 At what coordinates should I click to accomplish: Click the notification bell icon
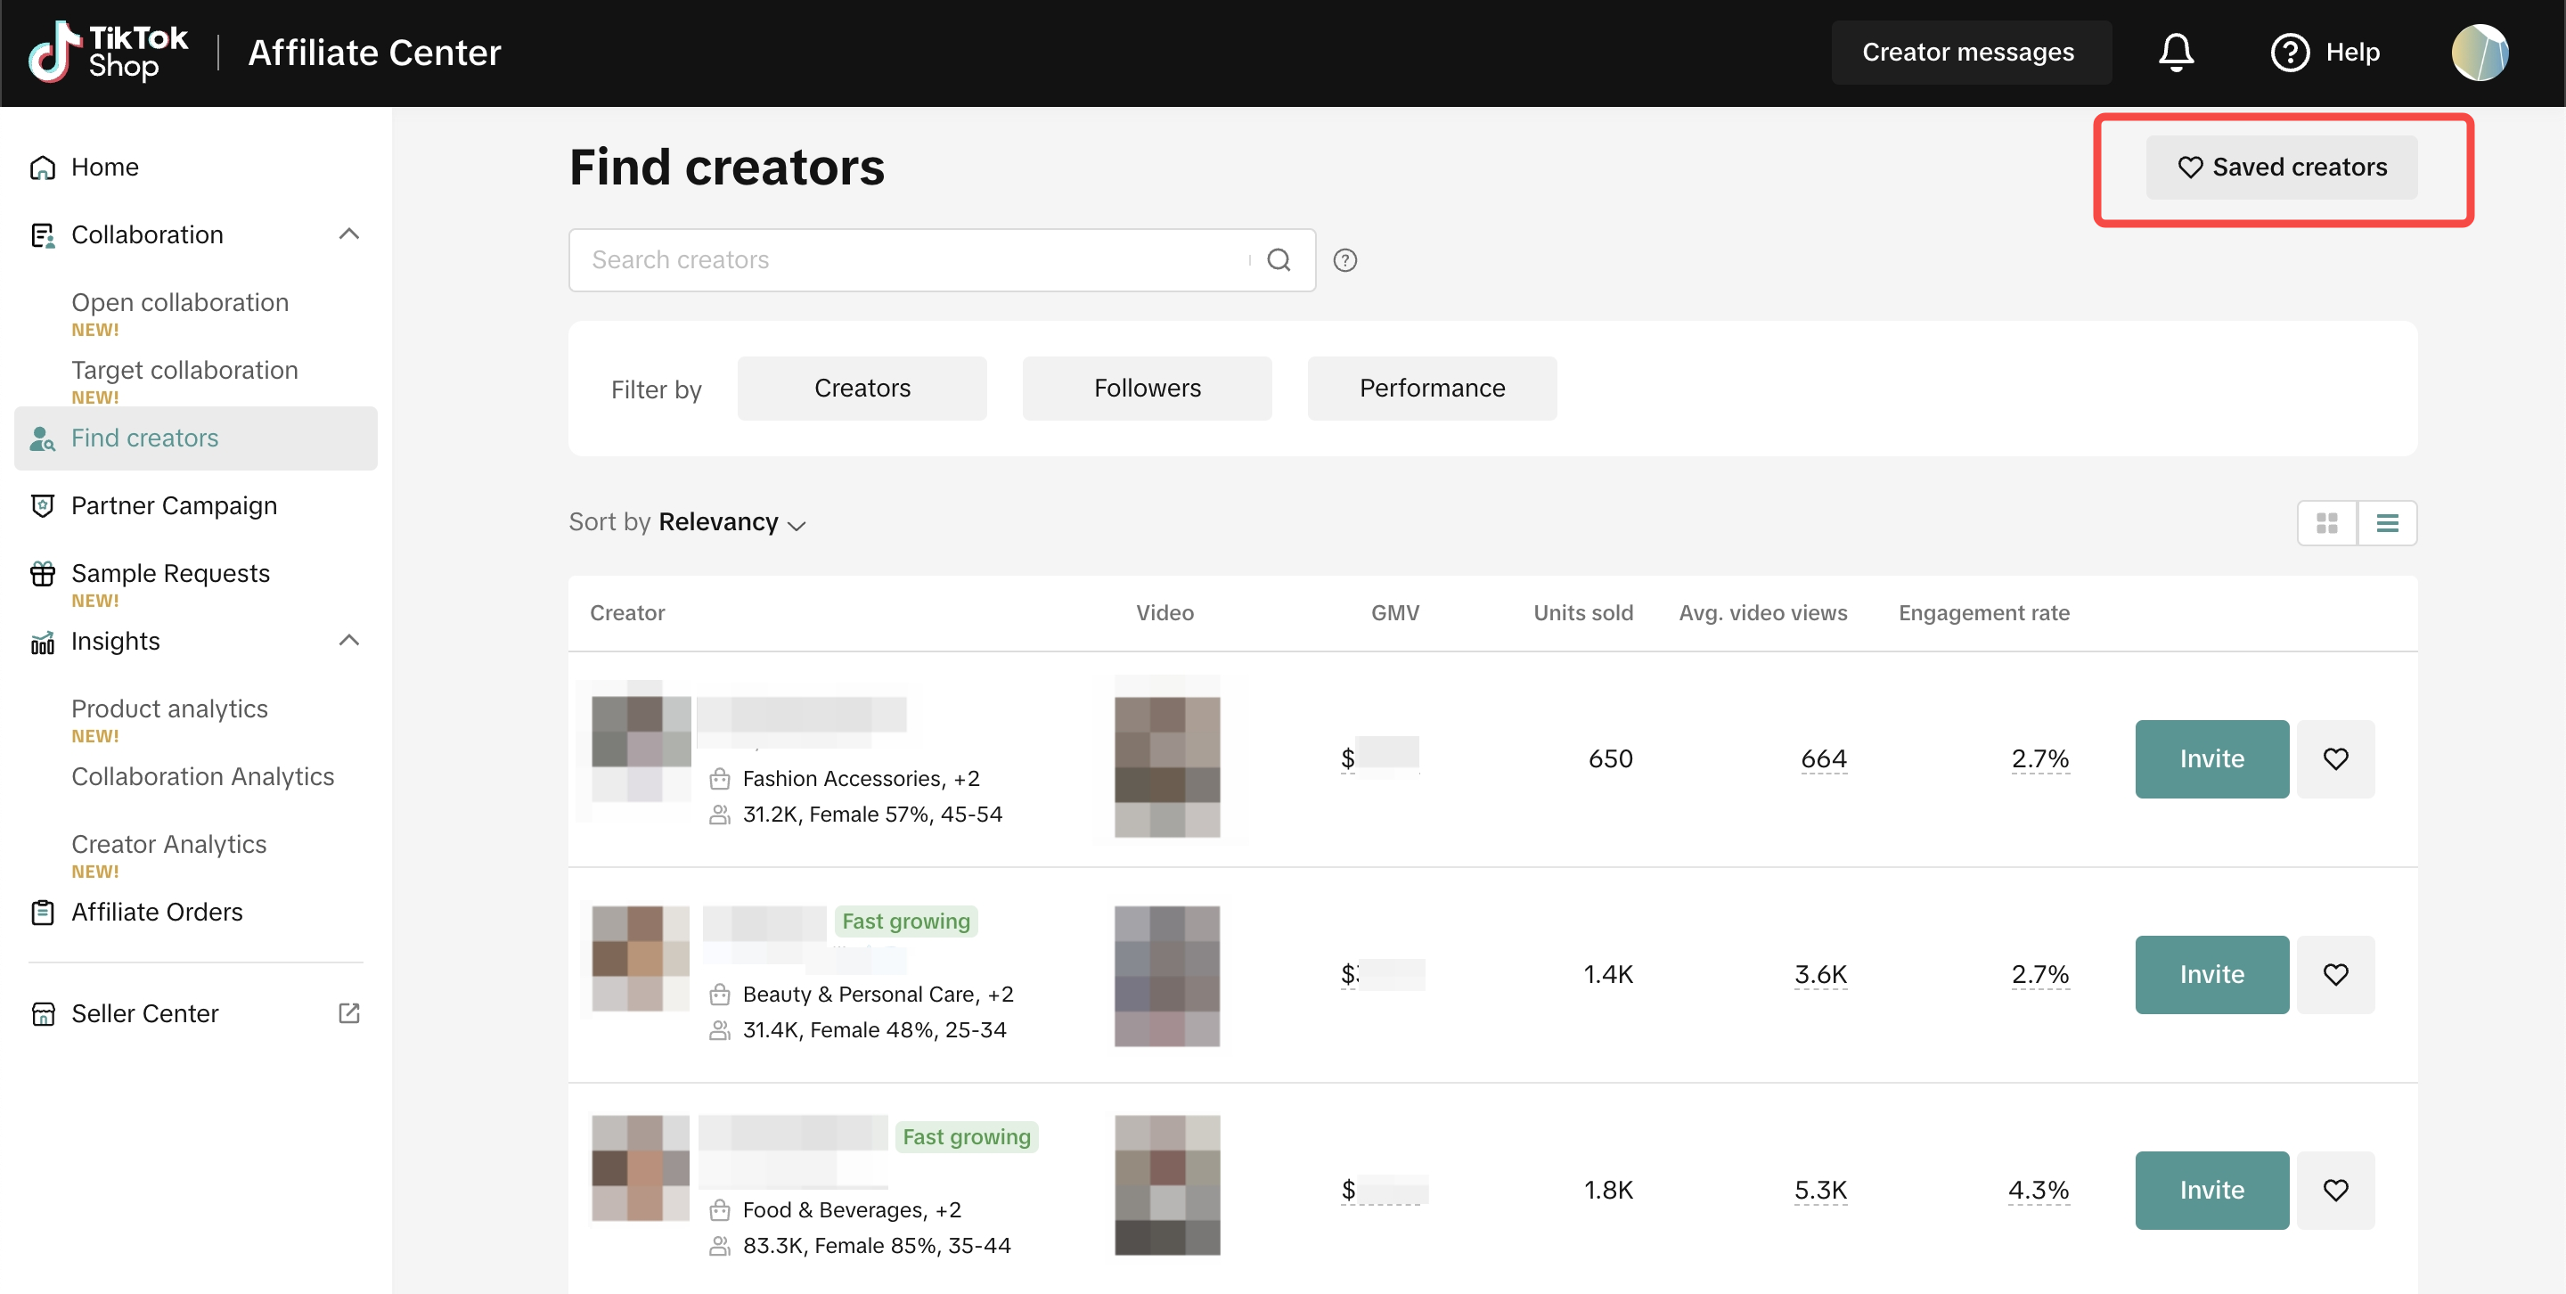click(2176, 52)
